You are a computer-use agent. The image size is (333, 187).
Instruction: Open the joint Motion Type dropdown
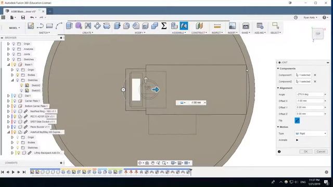click(x=311, y=133)
